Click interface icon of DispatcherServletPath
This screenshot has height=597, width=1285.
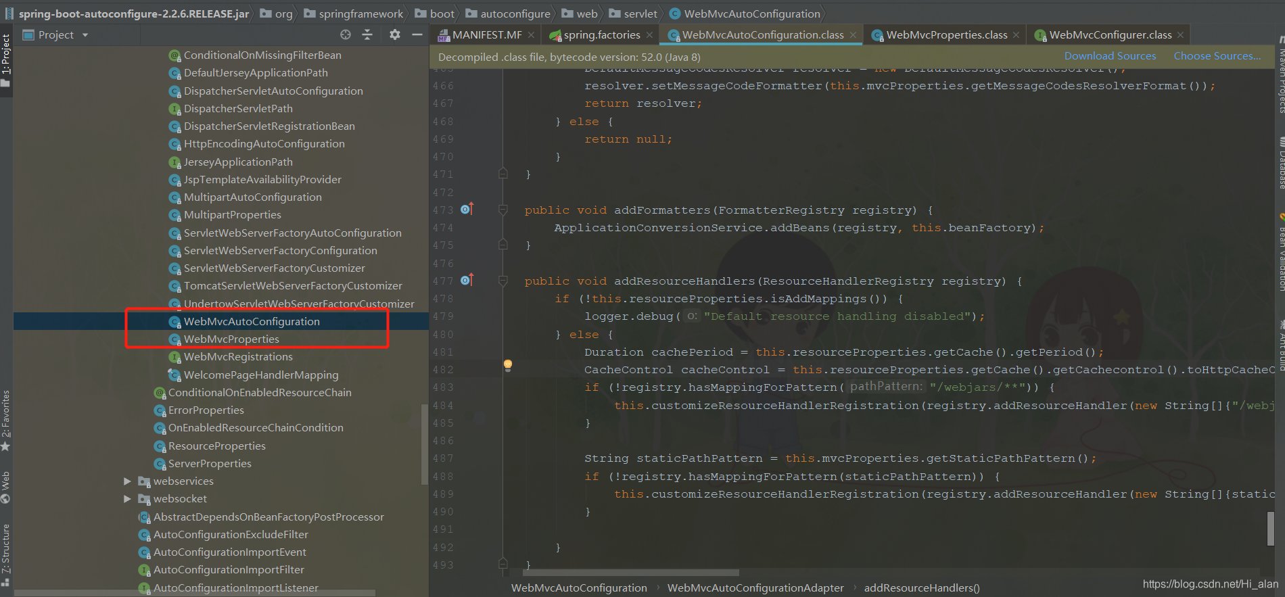coord(174,109)
